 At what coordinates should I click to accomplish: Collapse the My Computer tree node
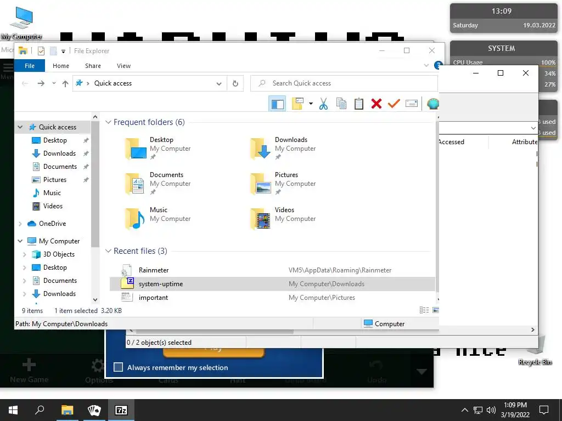[x=20, y=241]
